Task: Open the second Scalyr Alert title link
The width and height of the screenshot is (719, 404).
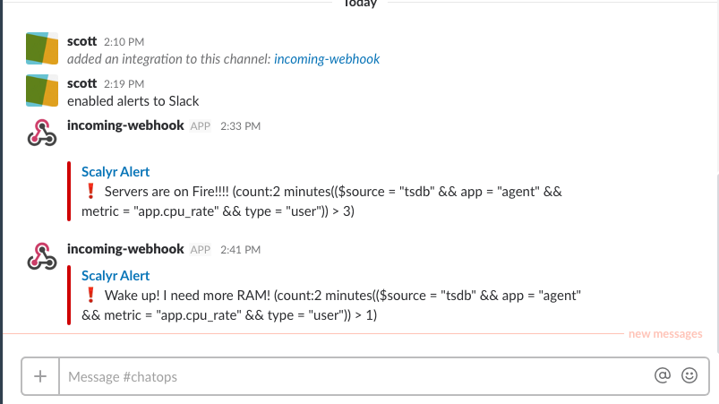Action: [x=116, y=276]
